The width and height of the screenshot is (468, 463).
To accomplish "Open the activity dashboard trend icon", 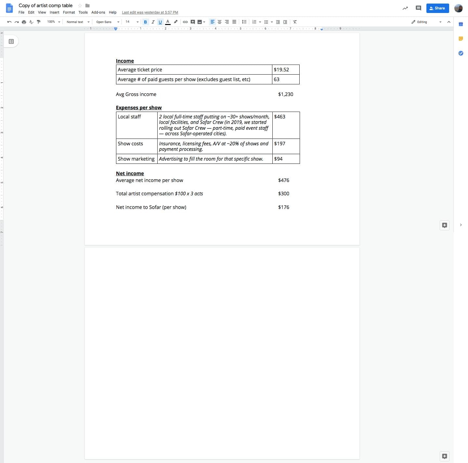I will (405, 8).
